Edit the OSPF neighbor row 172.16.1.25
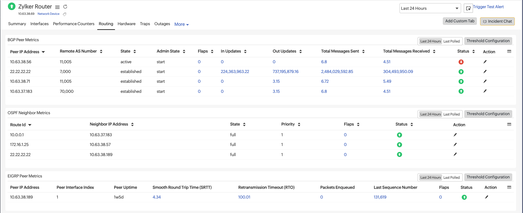 (x=455, y=145)
